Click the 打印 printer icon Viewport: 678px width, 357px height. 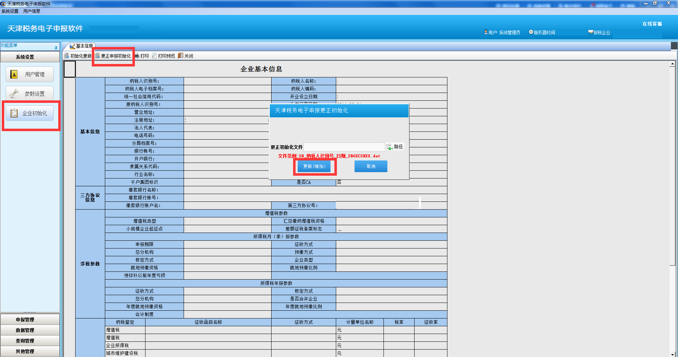click(137, 56)
